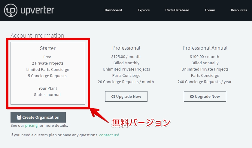Viewport: 252px width, 148px height.
Task: Click the upload arrow icon in Professional Annual Upgrade button
Action: pyautogui.click(x=192, y=97)
